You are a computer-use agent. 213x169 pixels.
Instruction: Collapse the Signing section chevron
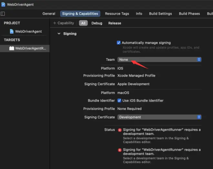pyautogui.click(x=59, y=34)
